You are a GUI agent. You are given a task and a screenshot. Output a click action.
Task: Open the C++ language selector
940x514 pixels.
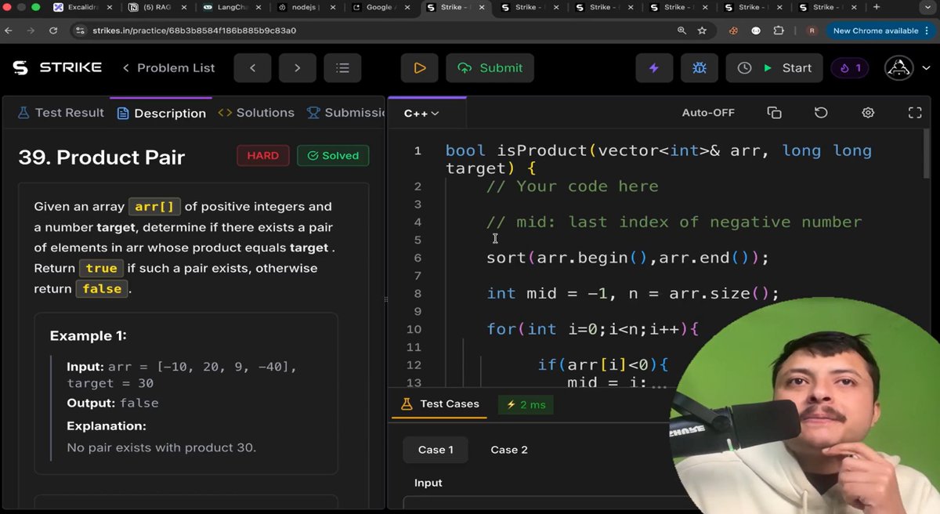(x=421, y=112)
